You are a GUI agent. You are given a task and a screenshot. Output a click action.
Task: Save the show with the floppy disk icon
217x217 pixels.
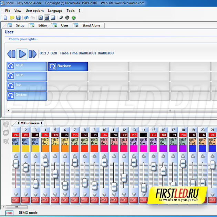18,18
